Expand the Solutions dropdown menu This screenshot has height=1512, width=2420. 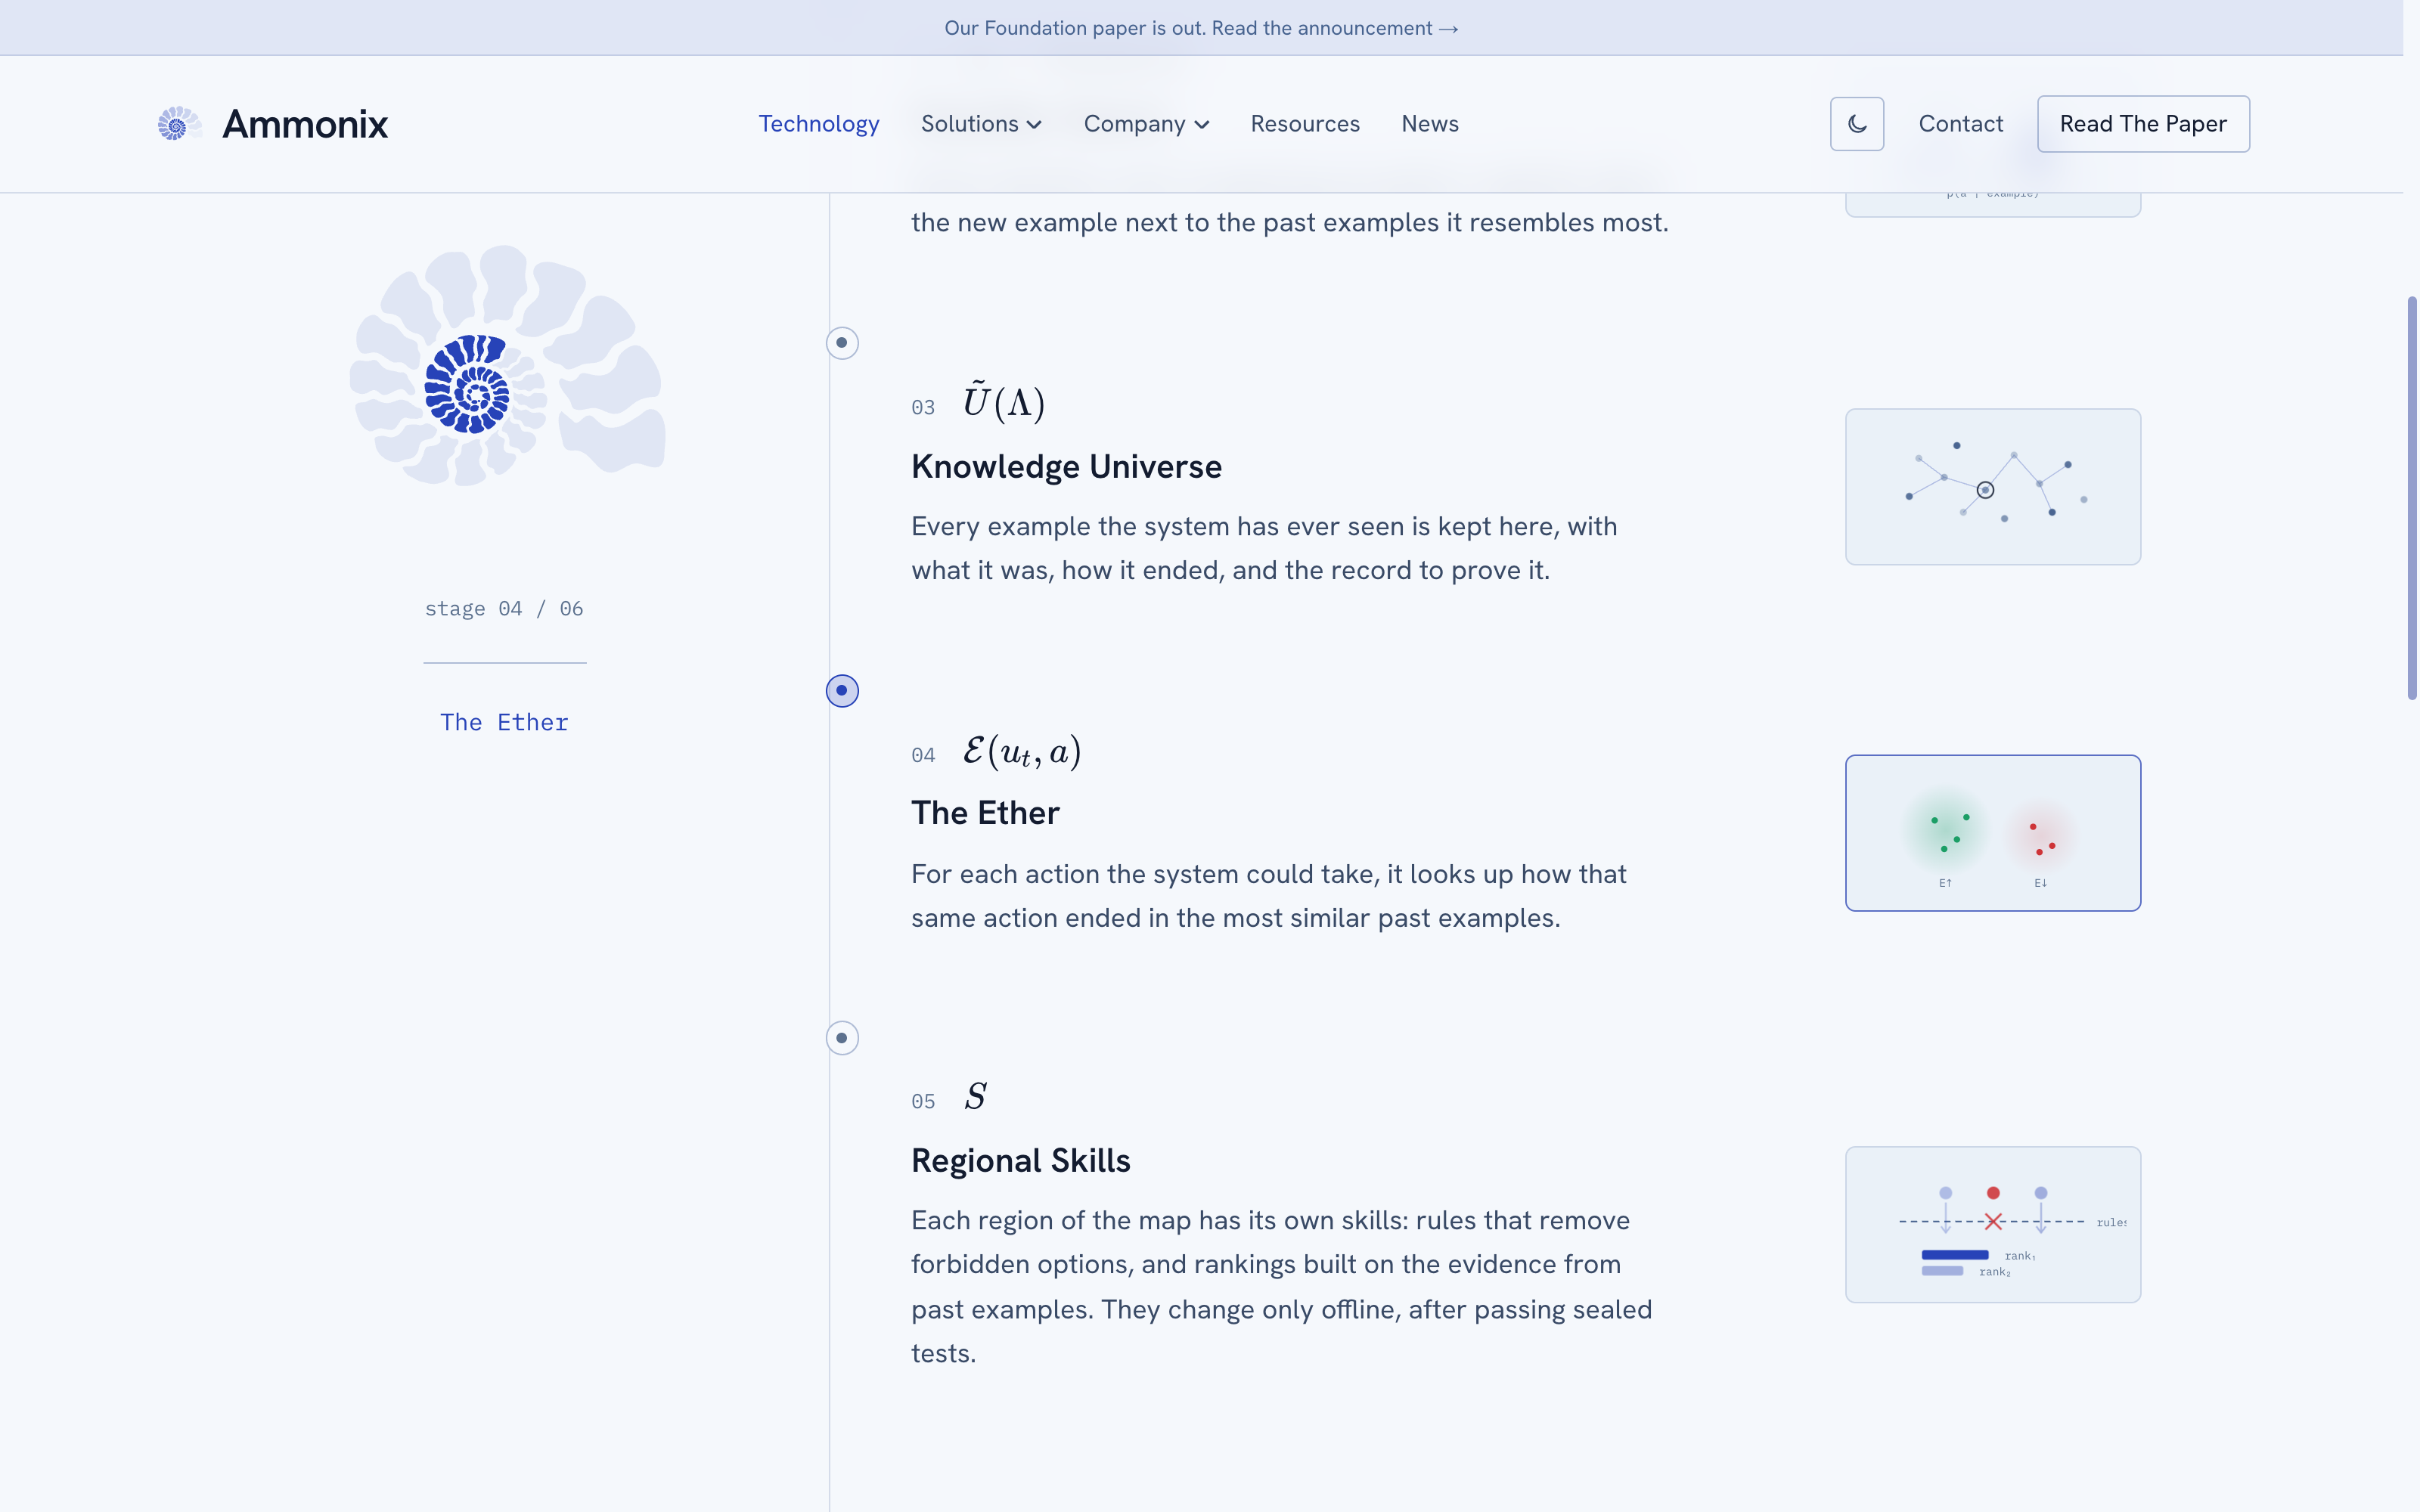click(981, 124)
